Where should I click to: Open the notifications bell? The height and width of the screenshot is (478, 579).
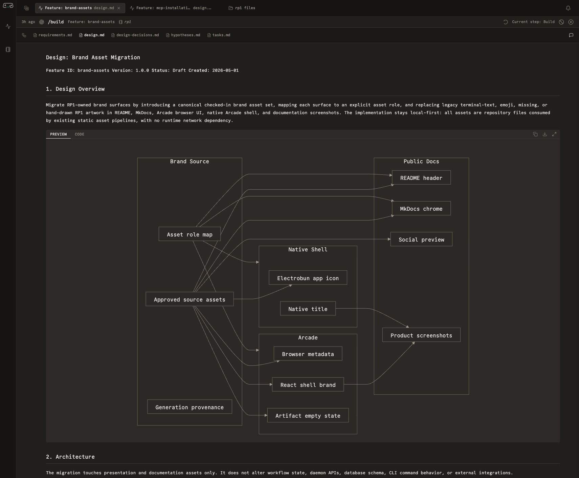coord(568,8)
